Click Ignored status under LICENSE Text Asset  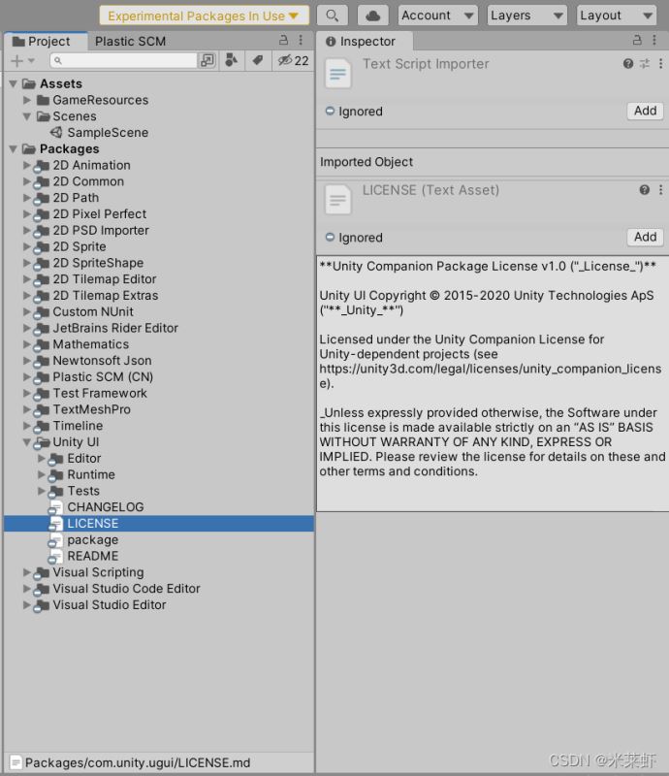click(x=354, y=238)
